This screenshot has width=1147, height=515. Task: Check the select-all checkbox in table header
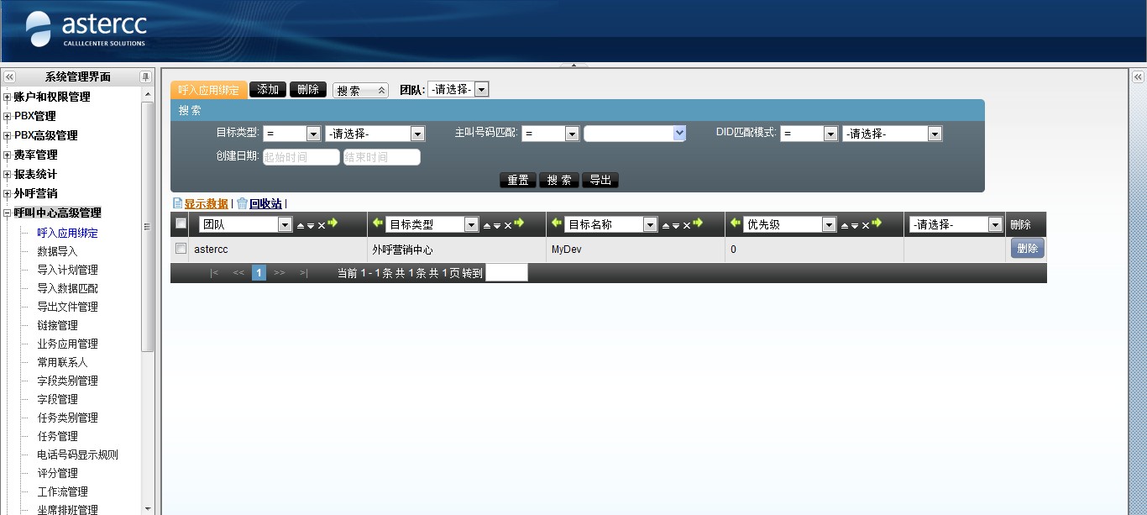click(180, 223)
